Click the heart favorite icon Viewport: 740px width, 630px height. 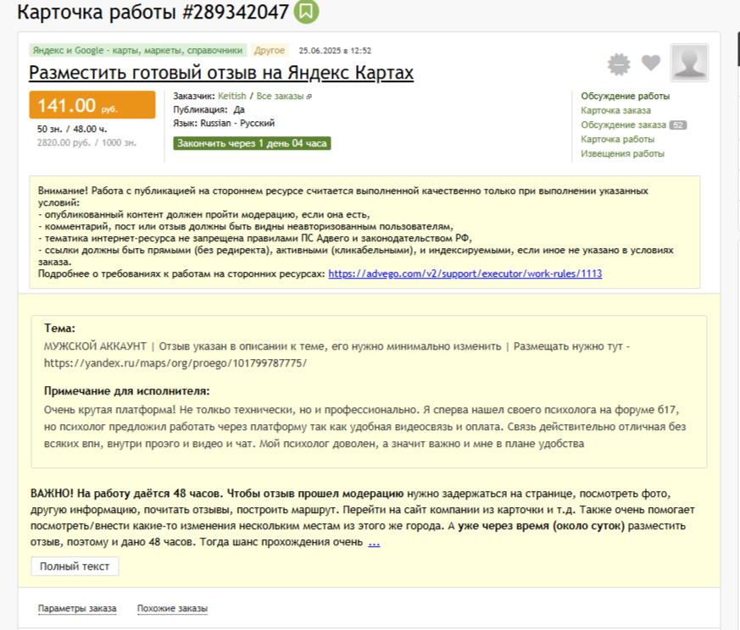[x=651, y=63]
